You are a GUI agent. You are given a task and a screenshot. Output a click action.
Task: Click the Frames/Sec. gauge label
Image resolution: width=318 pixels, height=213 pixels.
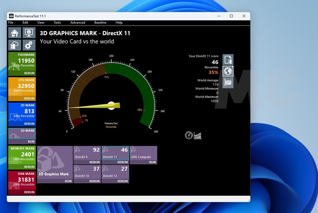tap(111, 123)
